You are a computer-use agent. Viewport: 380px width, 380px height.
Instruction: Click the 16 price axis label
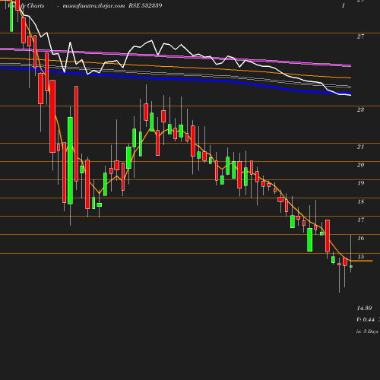pos(361,238)
